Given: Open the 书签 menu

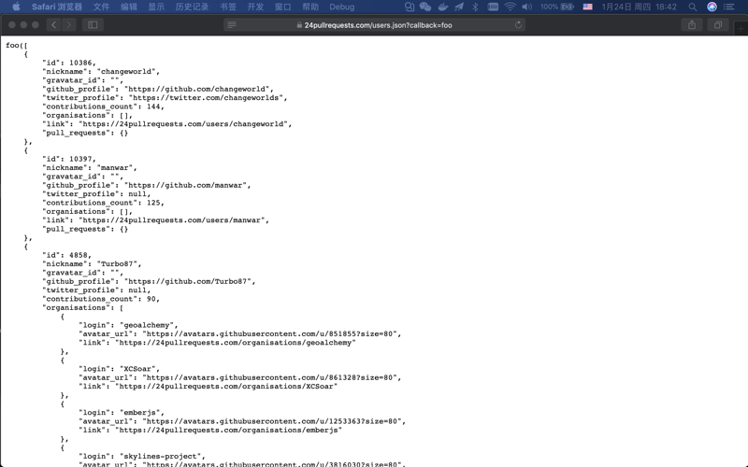Looking at the screenshot, I should [228, 7].
